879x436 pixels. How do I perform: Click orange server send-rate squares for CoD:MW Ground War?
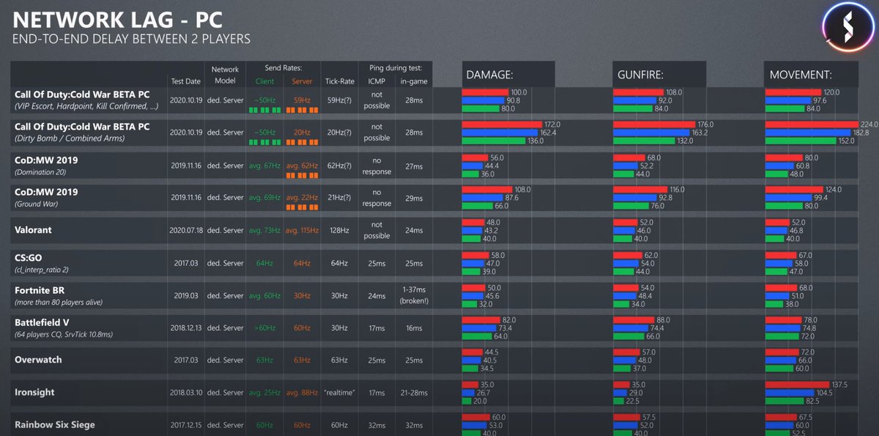coord(301,208)
